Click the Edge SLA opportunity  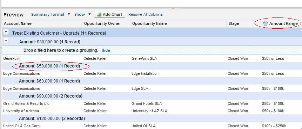140,89
